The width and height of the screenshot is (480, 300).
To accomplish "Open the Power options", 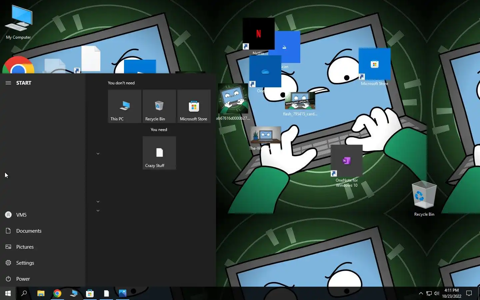I will tap(43, 279).
